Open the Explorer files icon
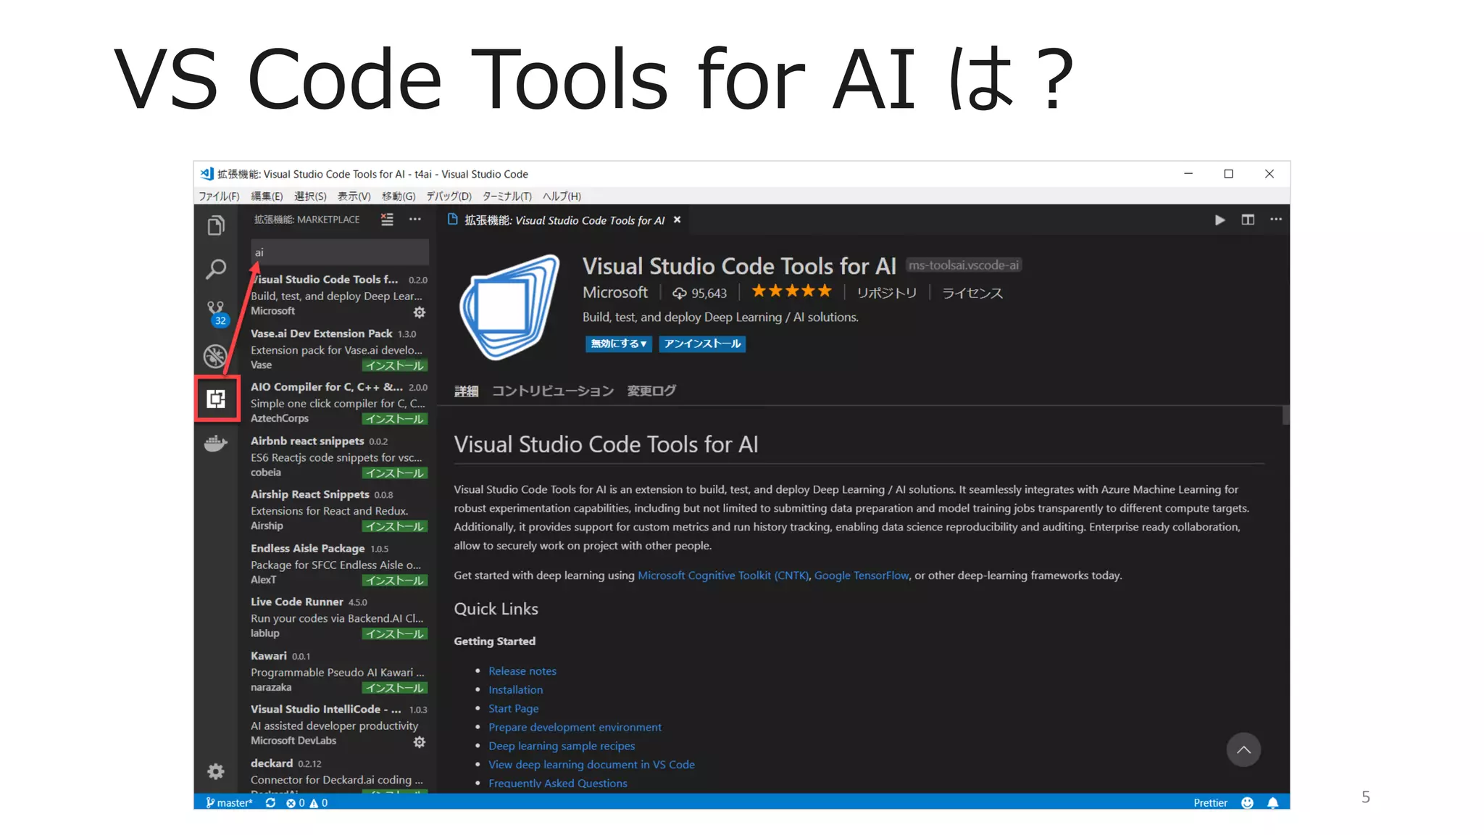Screen dimensions: 1484x835 click(x=216, y=225)
